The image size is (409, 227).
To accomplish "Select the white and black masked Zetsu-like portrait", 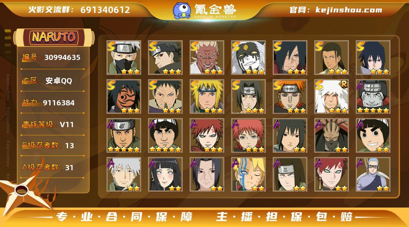I will pos(248,58).
